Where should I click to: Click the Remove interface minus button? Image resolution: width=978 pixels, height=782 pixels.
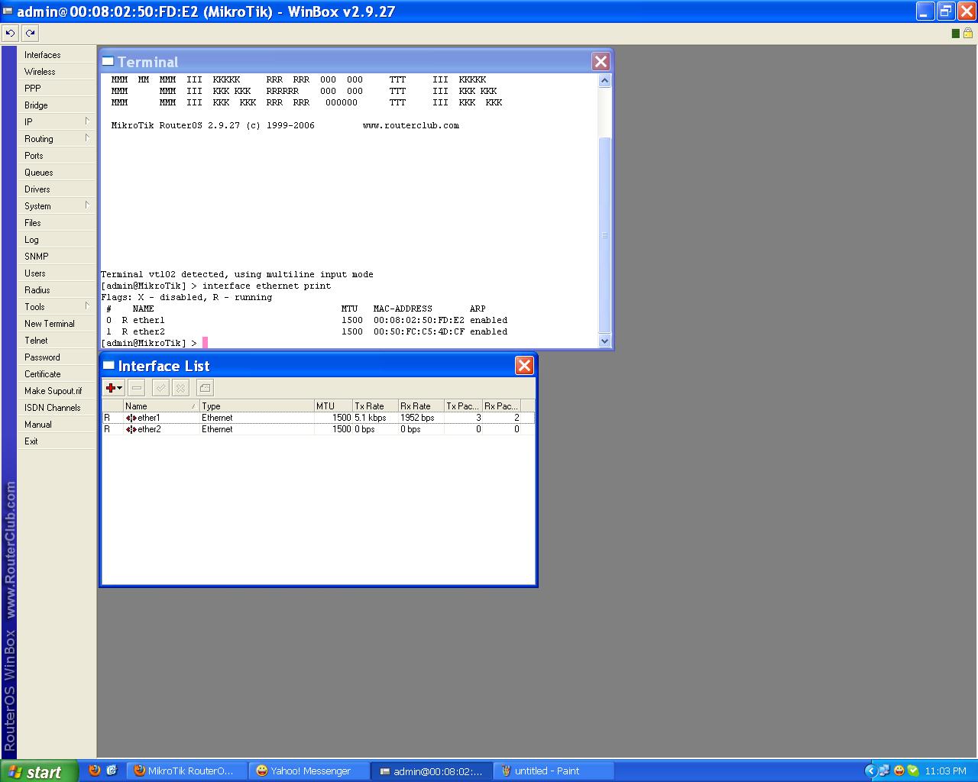click(x=136, y=388)
